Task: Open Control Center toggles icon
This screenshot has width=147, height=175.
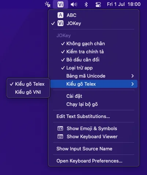Action: tap(98, 4)
